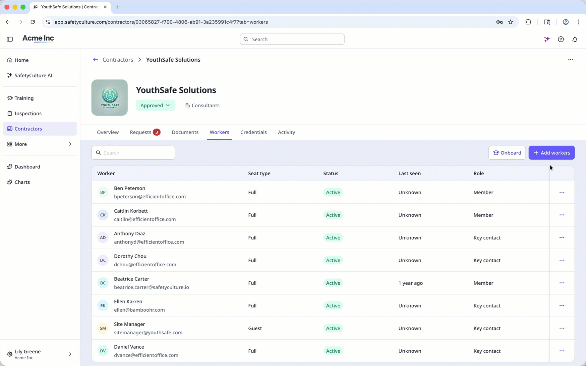Expand Lily Greene account menu
The width and height of the screenshot is (586, 366).
(40, 354)
